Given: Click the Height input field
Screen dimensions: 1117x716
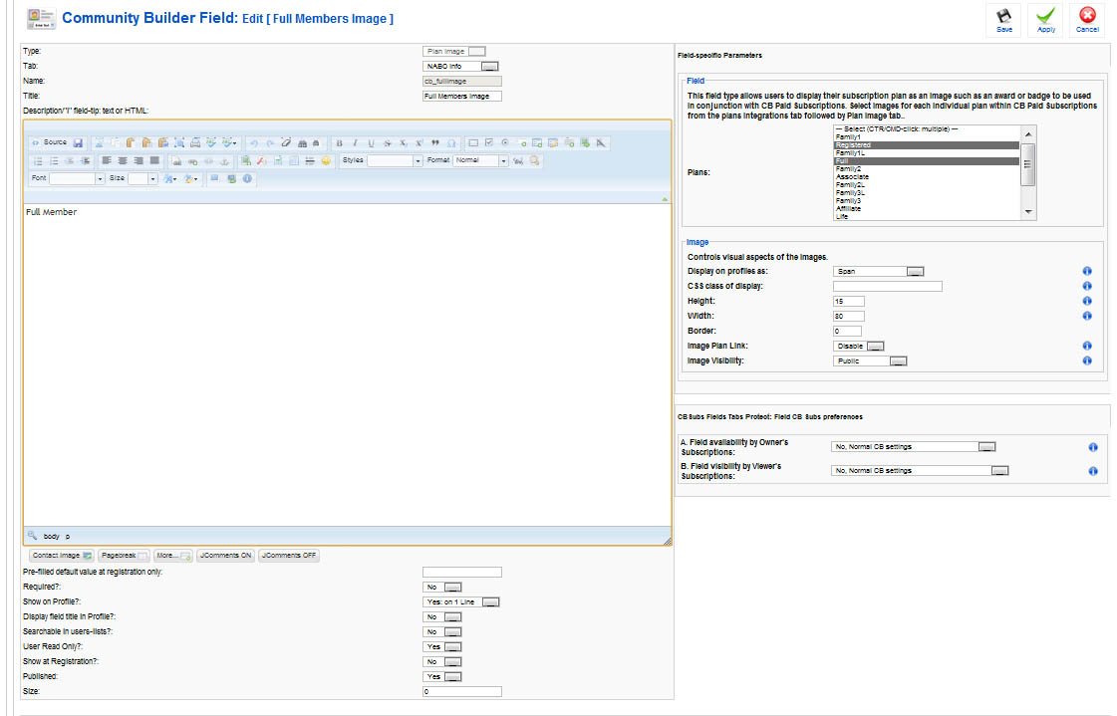Looking at the screenshot, I should point(848,301).
